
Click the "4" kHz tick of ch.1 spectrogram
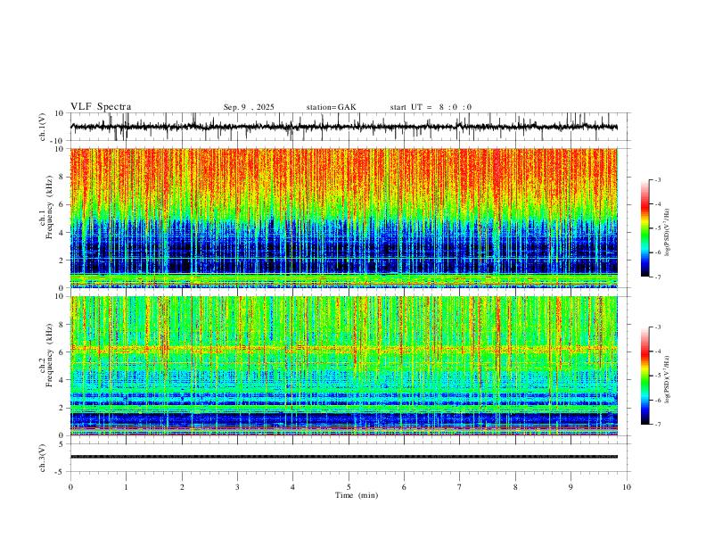[62, 233]
